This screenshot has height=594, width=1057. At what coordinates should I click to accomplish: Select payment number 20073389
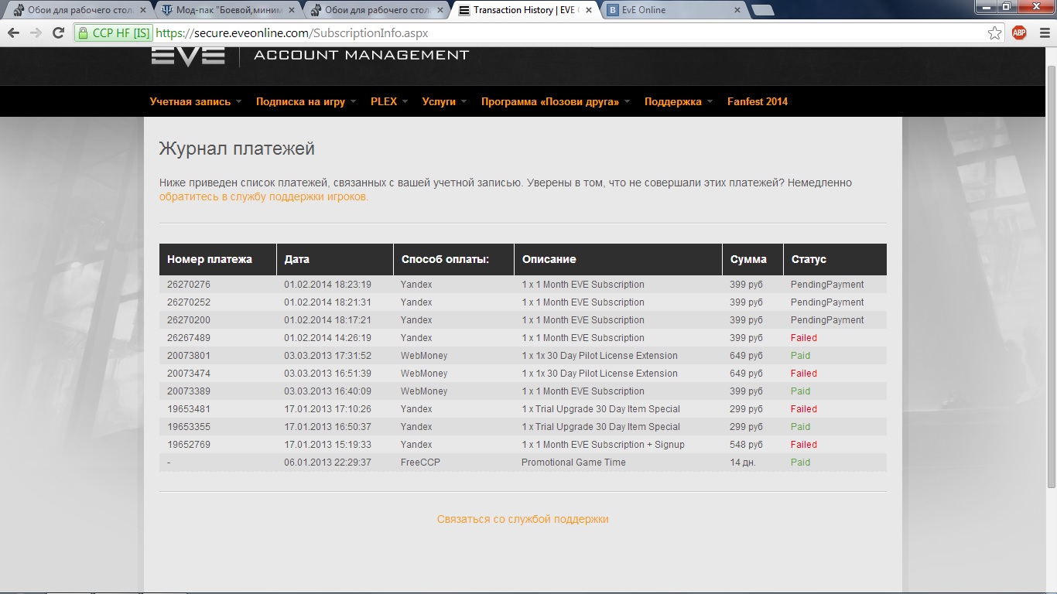click(189, 391)
